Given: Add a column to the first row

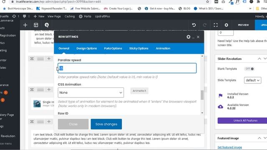Looking at the screenshot, I should [49, 59].
